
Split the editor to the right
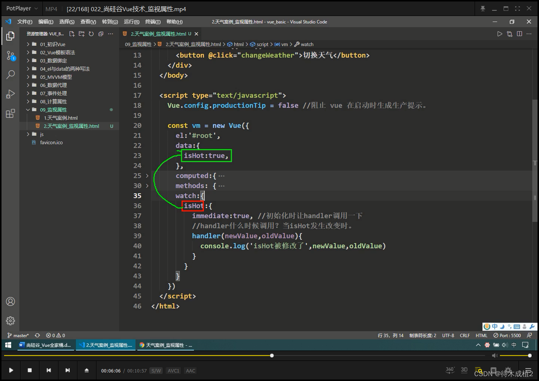[520, 34]
